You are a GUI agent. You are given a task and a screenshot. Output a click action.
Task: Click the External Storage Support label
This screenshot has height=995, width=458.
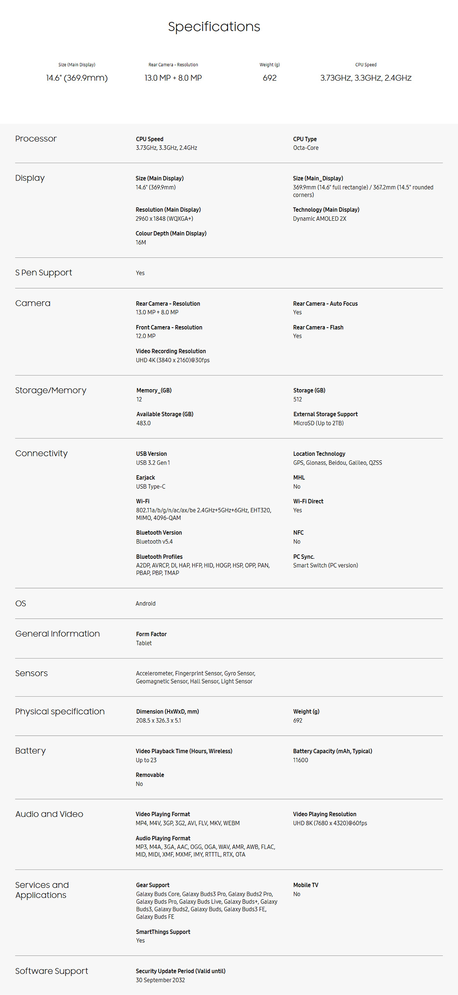[325, 414]
